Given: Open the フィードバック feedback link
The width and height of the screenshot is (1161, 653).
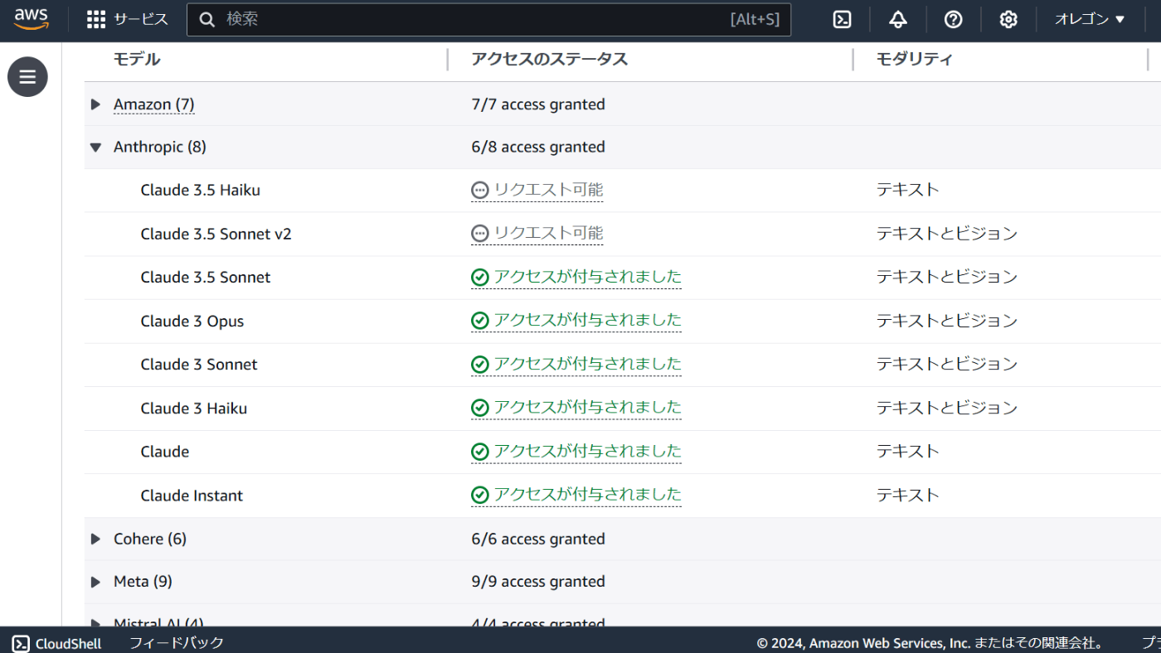Looking at the screenshot, I should click(x=177, y=642).
